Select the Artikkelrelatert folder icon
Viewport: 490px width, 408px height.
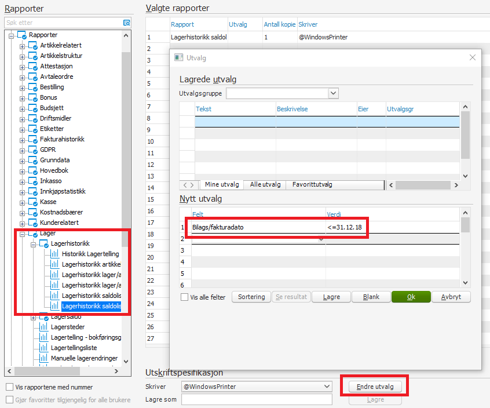(x=33, y=46)
